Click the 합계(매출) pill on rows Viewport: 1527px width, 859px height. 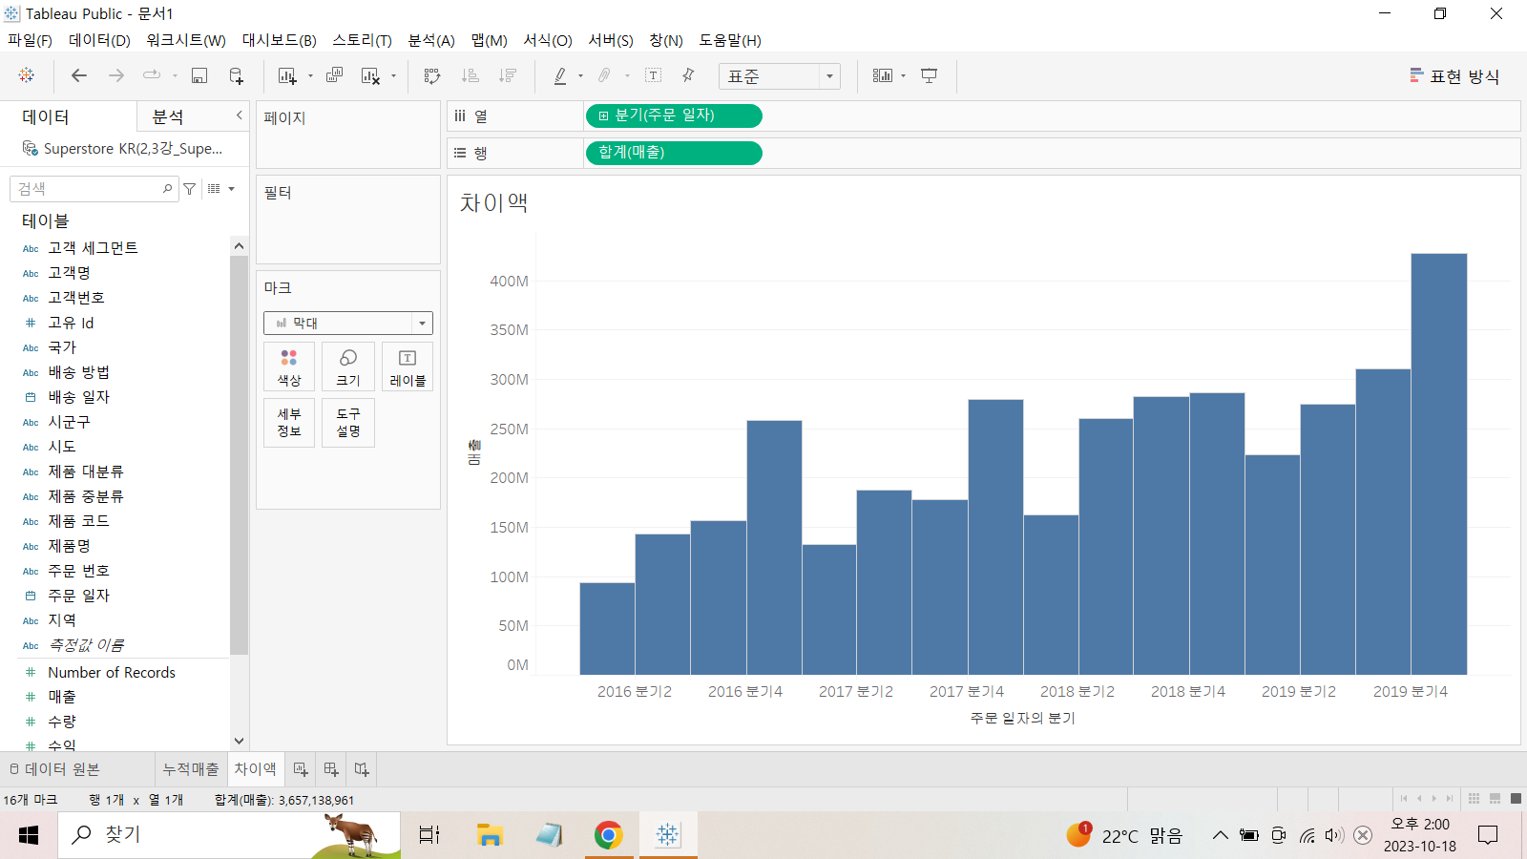[x=674, y=153]
